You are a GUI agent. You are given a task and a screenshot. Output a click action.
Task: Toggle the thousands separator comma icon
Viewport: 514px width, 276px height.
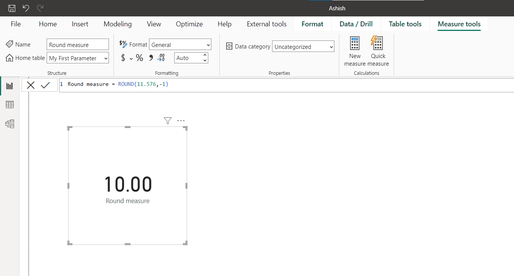point(150,58)
